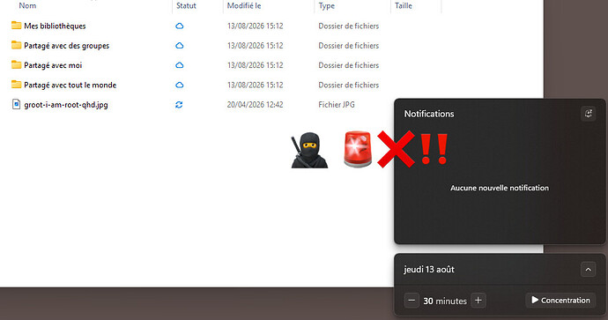The width and height of the screenshot is (608, 320).
Task: Click the Notifications panel title
Action: coord(429,114)
